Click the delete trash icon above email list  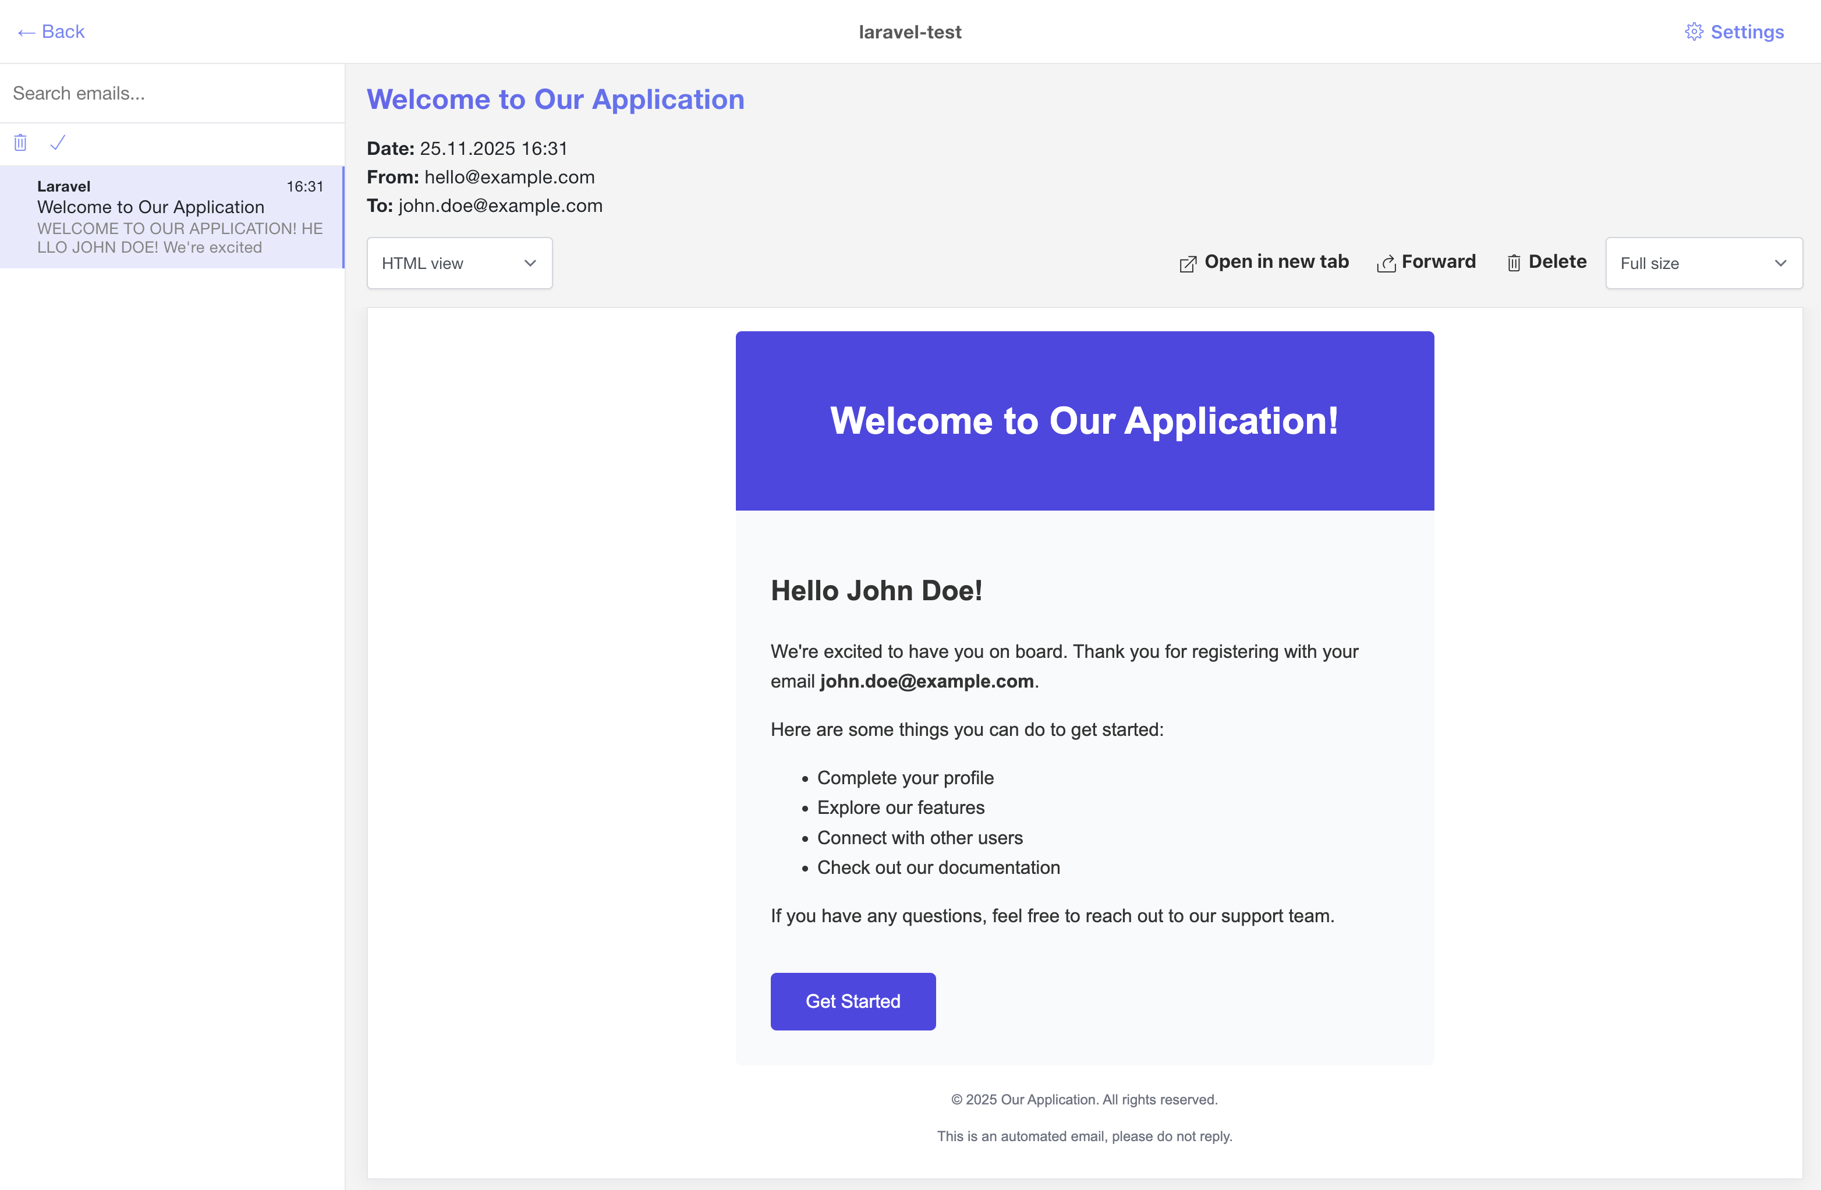[19, 142]
